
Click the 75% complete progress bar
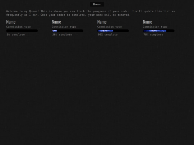(159, 31)
